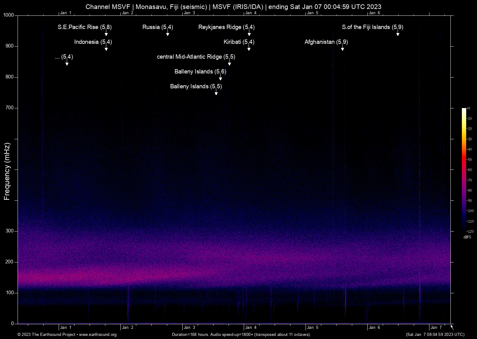This screenshot has width=477, height=339.
Task: Click the Indonesia (5.4) arrow marker
Action: coord(106,48)
